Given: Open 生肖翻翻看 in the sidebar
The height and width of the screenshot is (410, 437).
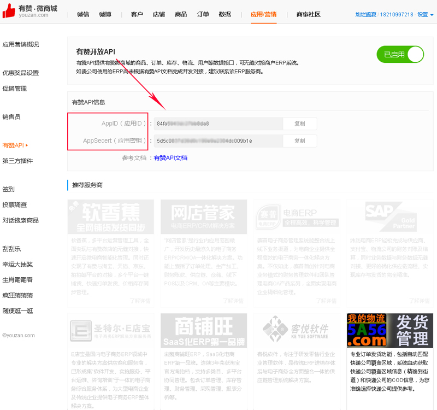Looking at the screenshot, I should click(x=17, y=280).
